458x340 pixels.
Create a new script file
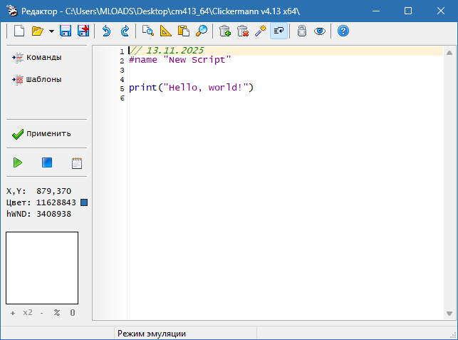tap(19, 31)
